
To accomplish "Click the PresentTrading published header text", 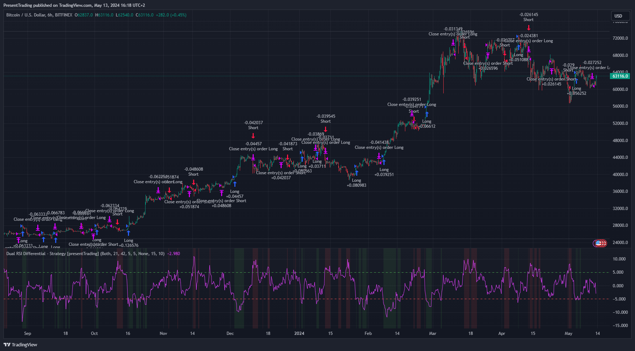I will click(74, 5).
